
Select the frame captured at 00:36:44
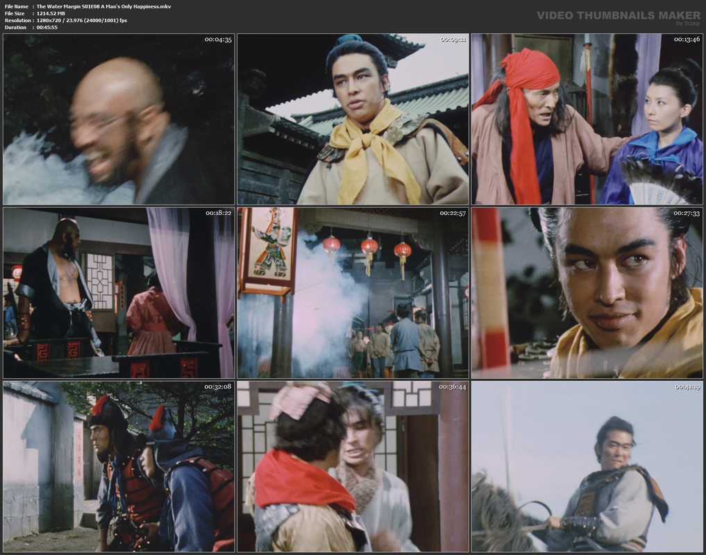click(353, 466)
